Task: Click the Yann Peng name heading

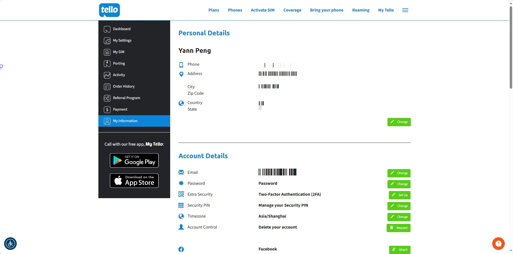Action: coord(195,51)
